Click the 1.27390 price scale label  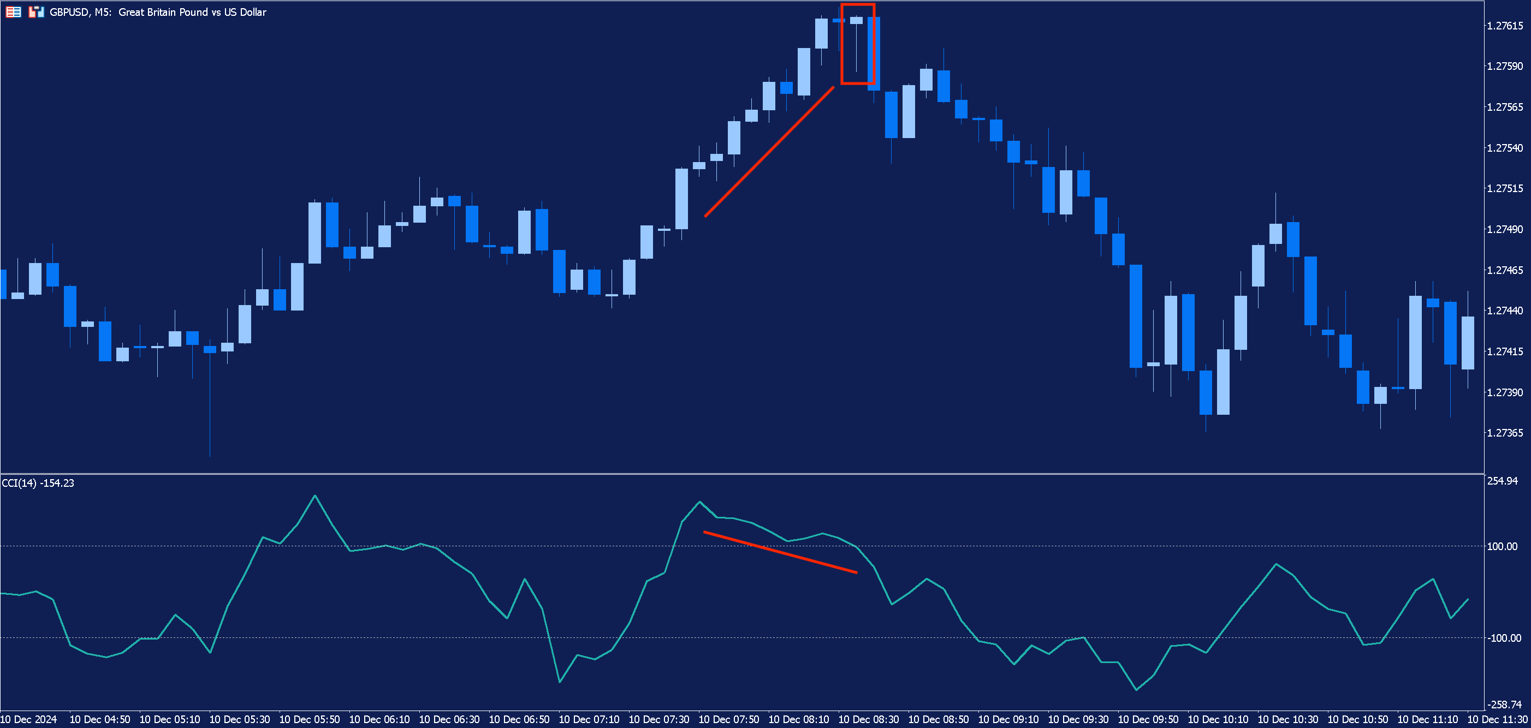[x=1504, y=392]
